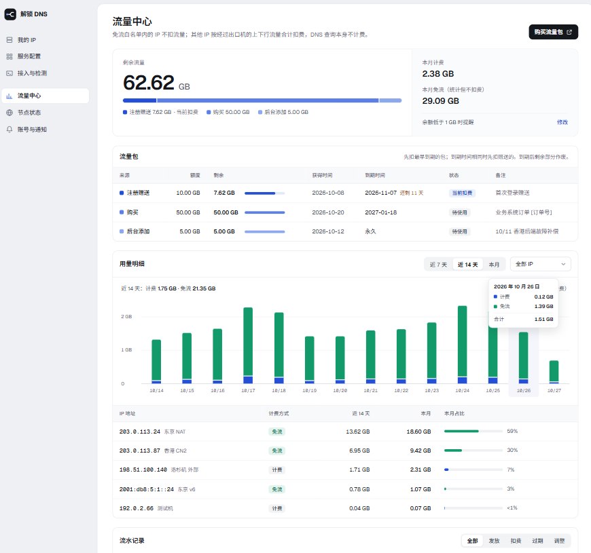Click the 节点状态 globe icon
Screen dimensions: 591x553
[x=10, y=113]
